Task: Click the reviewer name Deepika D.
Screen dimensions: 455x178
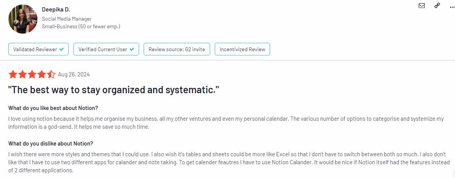Action: coord(56,10)
